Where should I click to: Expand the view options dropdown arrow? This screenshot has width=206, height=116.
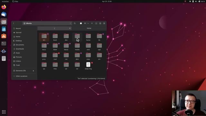coord(88,23)
